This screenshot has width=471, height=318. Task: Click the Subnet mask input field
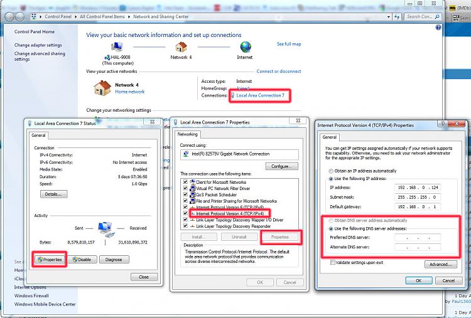[x=418, y=197]
